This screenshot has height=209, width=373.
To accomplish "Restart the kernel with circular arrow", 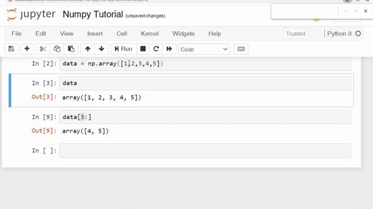I will tap(156, 49).
